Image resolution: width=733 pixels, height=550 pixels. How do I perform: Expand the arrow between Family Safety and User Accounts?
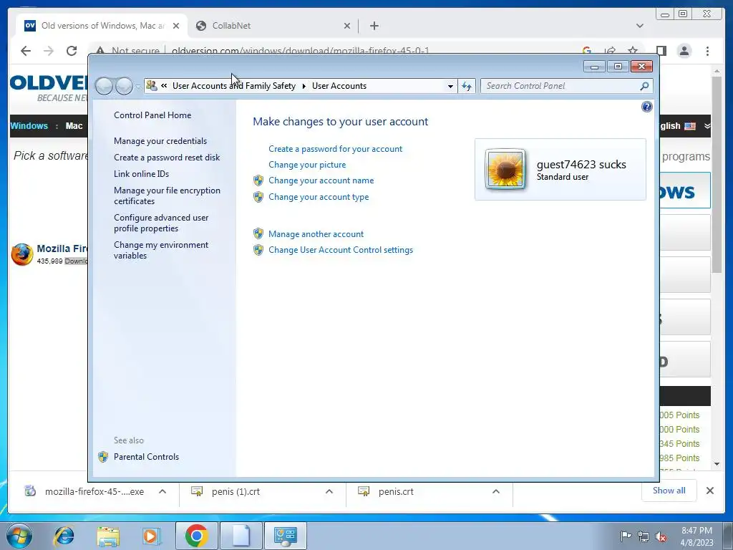304,86
